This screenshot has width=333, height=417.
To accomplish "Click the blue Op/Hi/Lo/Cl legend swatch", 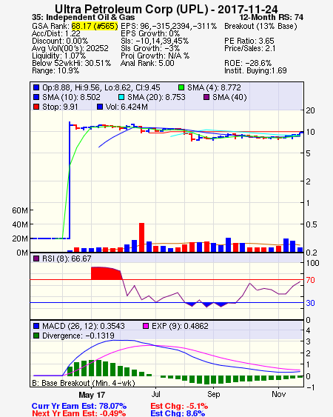I will 36,87.
